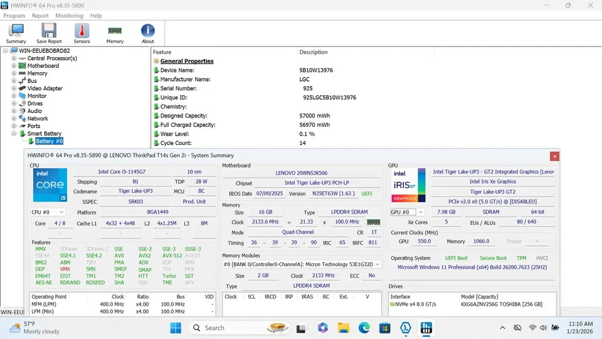Image resolution: width=602 pixels, height=339 pixels.
Task: Close the System Summary window
Action: click(554, 156)
